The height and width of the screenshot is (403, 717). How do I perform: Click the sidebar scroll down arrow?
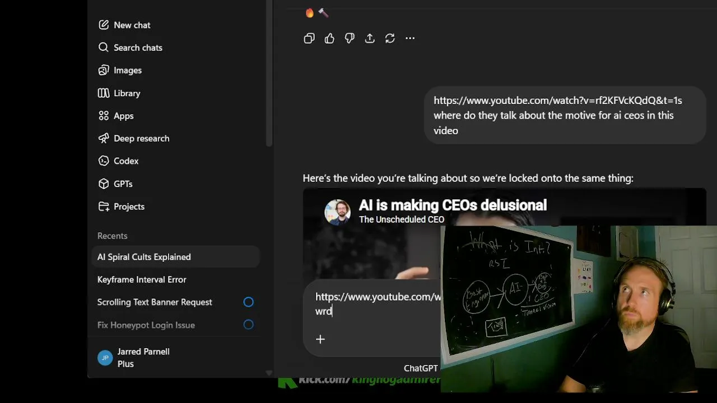(x=269, y=373)
